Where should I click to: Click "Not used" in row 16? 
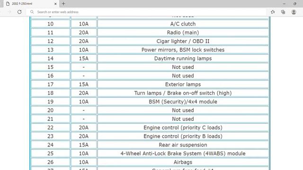tap(183, 76)
